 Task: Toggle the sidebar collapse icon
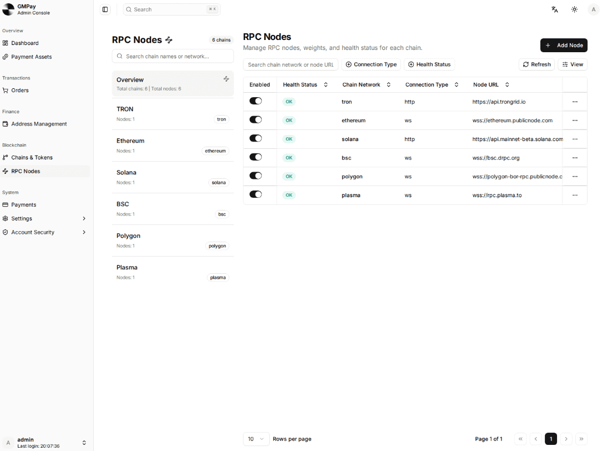tap(106, 9)
